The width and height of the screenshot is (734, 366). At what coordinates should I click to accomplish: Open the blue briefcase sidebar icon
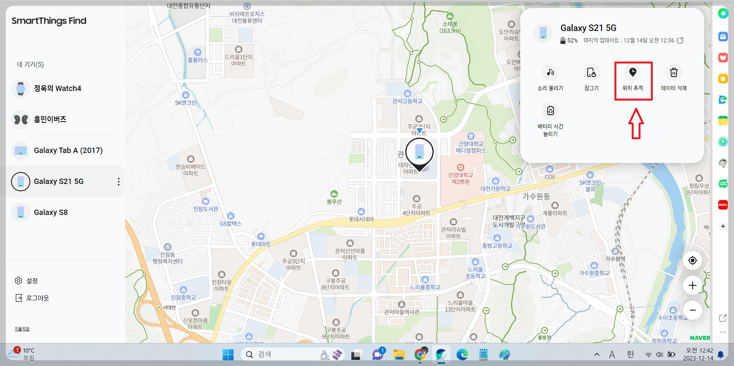click(723, 37)
